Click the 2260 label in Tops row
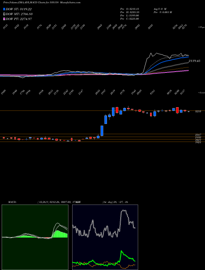 [64, 27]
